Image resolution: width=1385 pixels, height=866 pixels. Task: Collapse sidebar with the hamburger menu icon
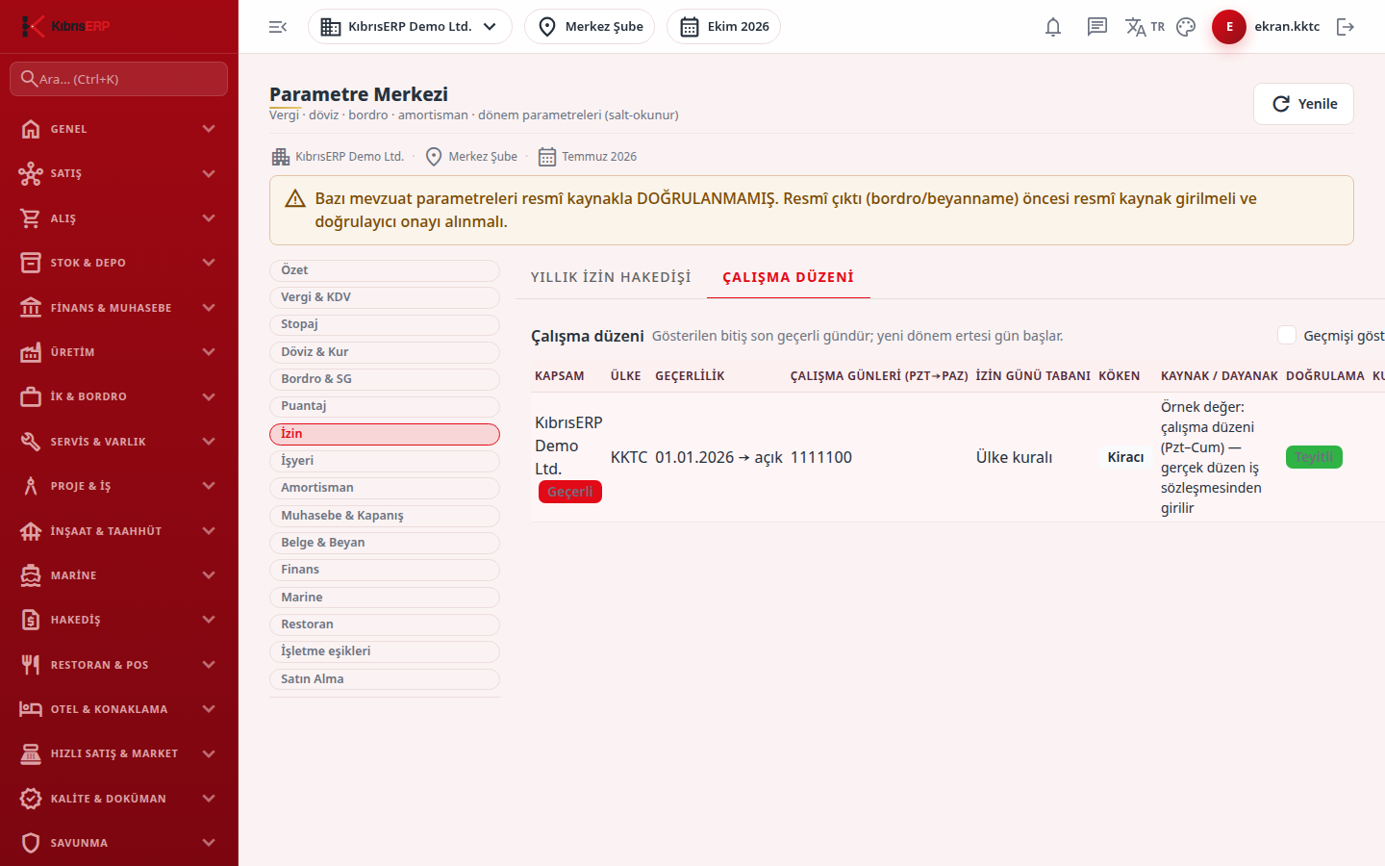pyautogui.click(x=278, y=27)
